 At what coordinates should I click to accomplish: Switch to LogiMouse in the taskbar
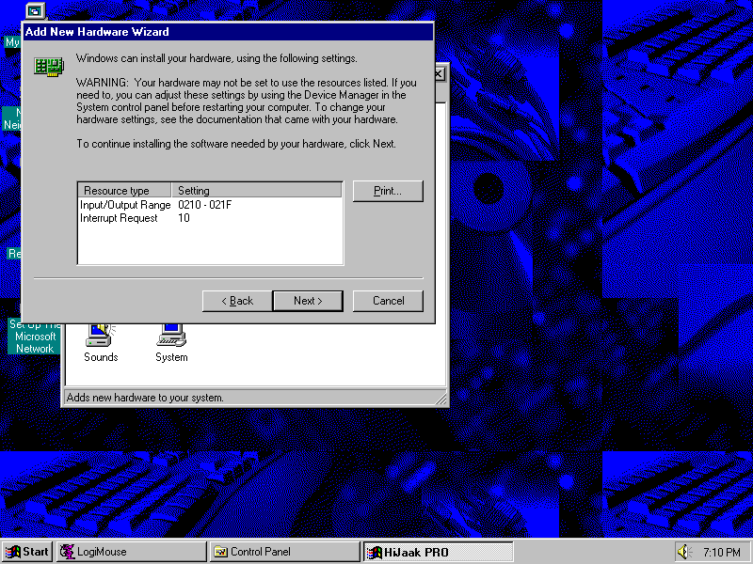point(132,552)
